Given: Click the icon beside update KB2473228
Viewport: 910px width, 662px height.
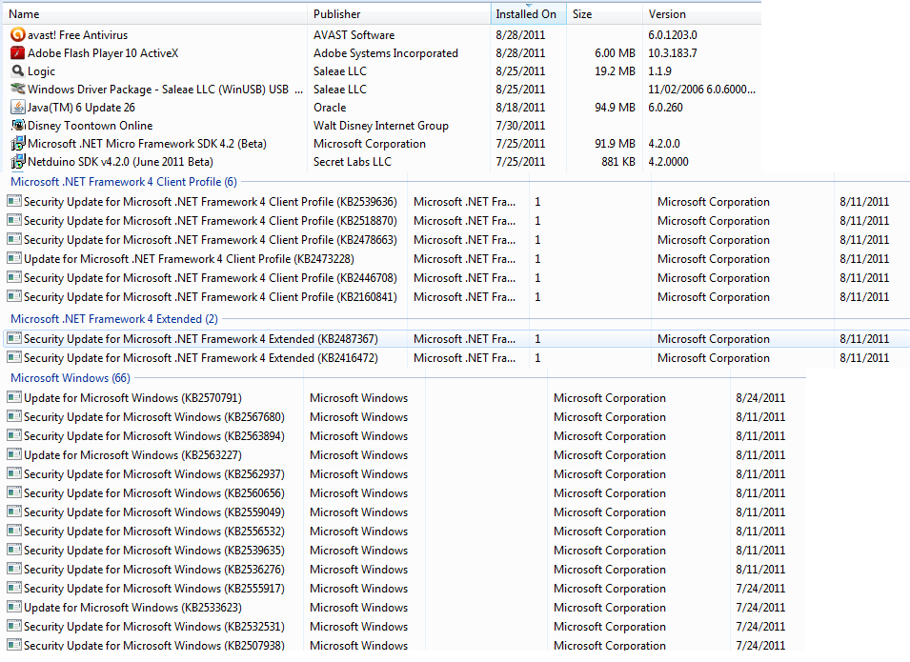Looking at the screenshot, I should tap(14, 259).
